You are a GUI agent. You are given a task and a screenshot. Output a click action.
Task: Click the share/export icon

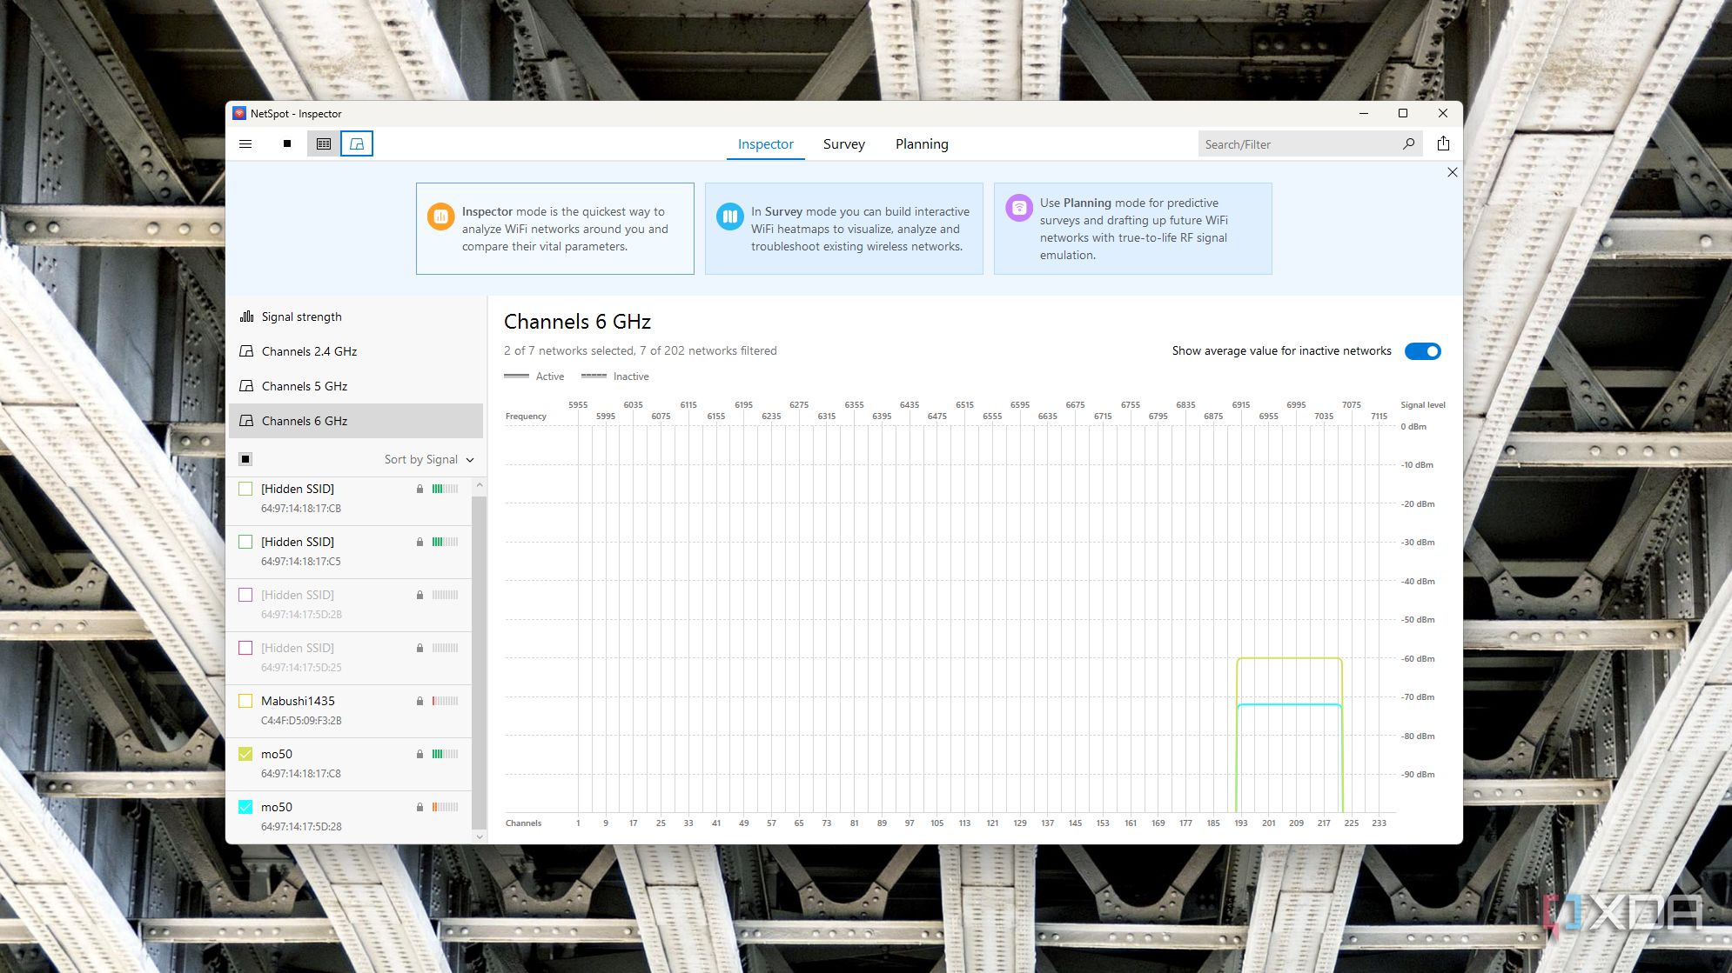pos(1443,144)
